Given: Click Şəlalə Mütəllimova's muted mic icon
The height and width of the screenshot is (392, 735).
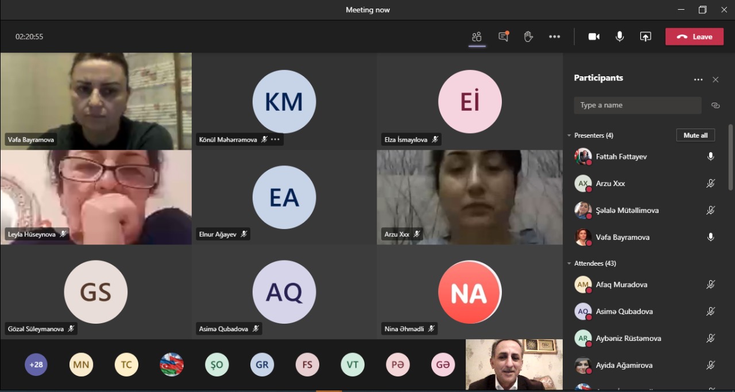Looking at the screenshot, I should [710, 211].
